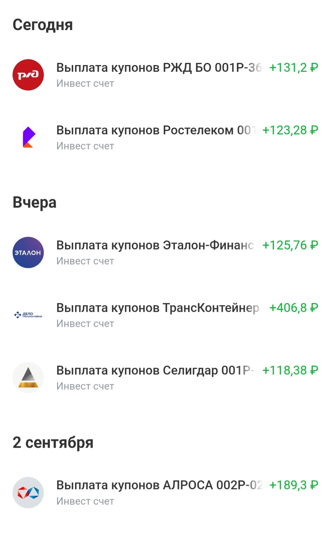Tap the Сегодня section header

coord(43,25)
